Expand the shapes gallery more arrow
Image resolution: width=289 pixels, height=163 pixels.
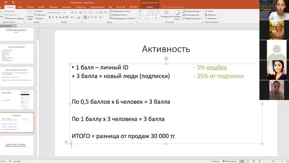(159, 18)
